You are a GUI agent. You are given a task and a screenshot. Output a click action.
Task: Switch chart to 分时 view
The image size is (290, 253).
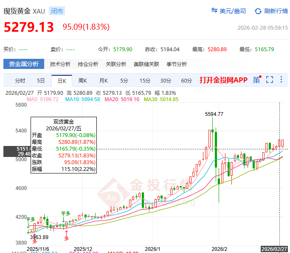(x=20, y=81)
